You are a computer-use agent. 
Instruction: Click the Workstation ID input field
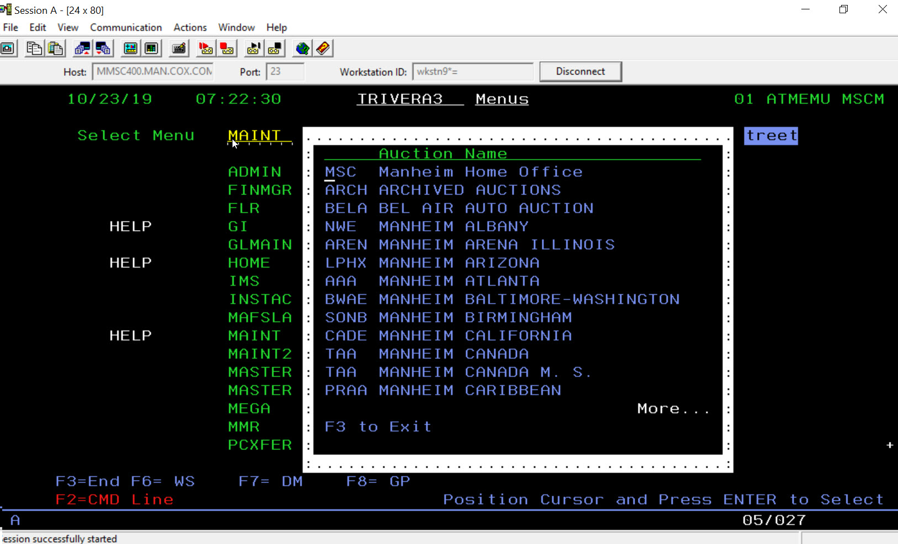point(472,72)
